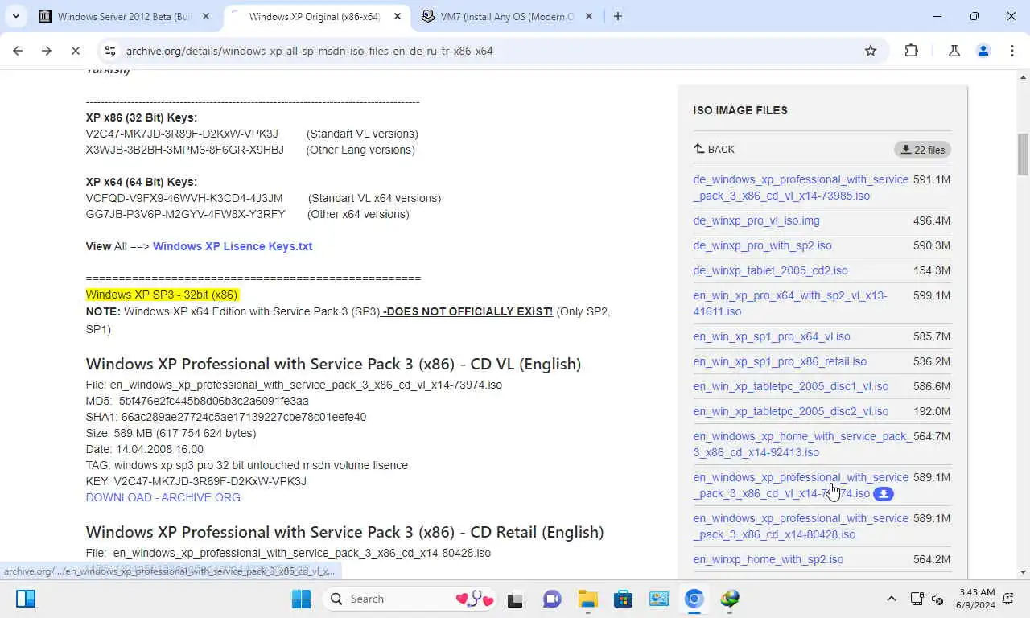Open en_windows_xp_professional x14-73974.iso link

801,485
